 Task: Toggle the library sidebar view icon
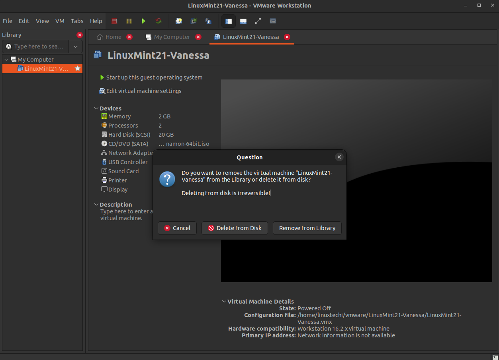click(x=229, y=21)
